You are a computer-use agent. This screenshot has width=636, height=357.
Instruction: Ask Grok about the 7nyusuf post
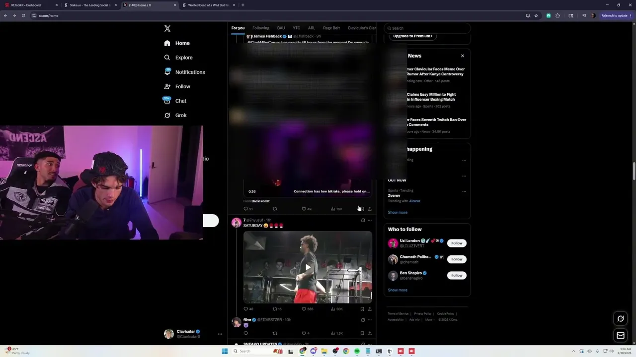point(363,220)
